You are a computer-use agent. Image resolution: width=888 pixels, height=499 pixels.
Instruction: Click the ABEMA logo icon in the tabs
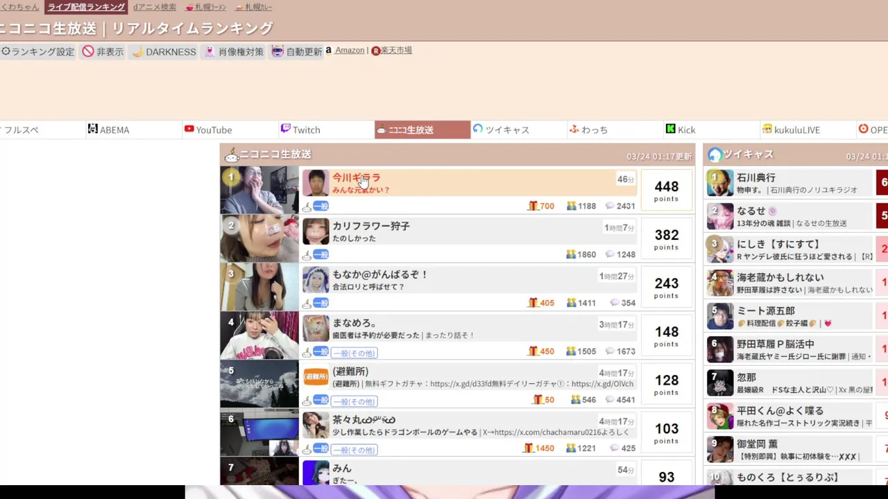[93, 129]
